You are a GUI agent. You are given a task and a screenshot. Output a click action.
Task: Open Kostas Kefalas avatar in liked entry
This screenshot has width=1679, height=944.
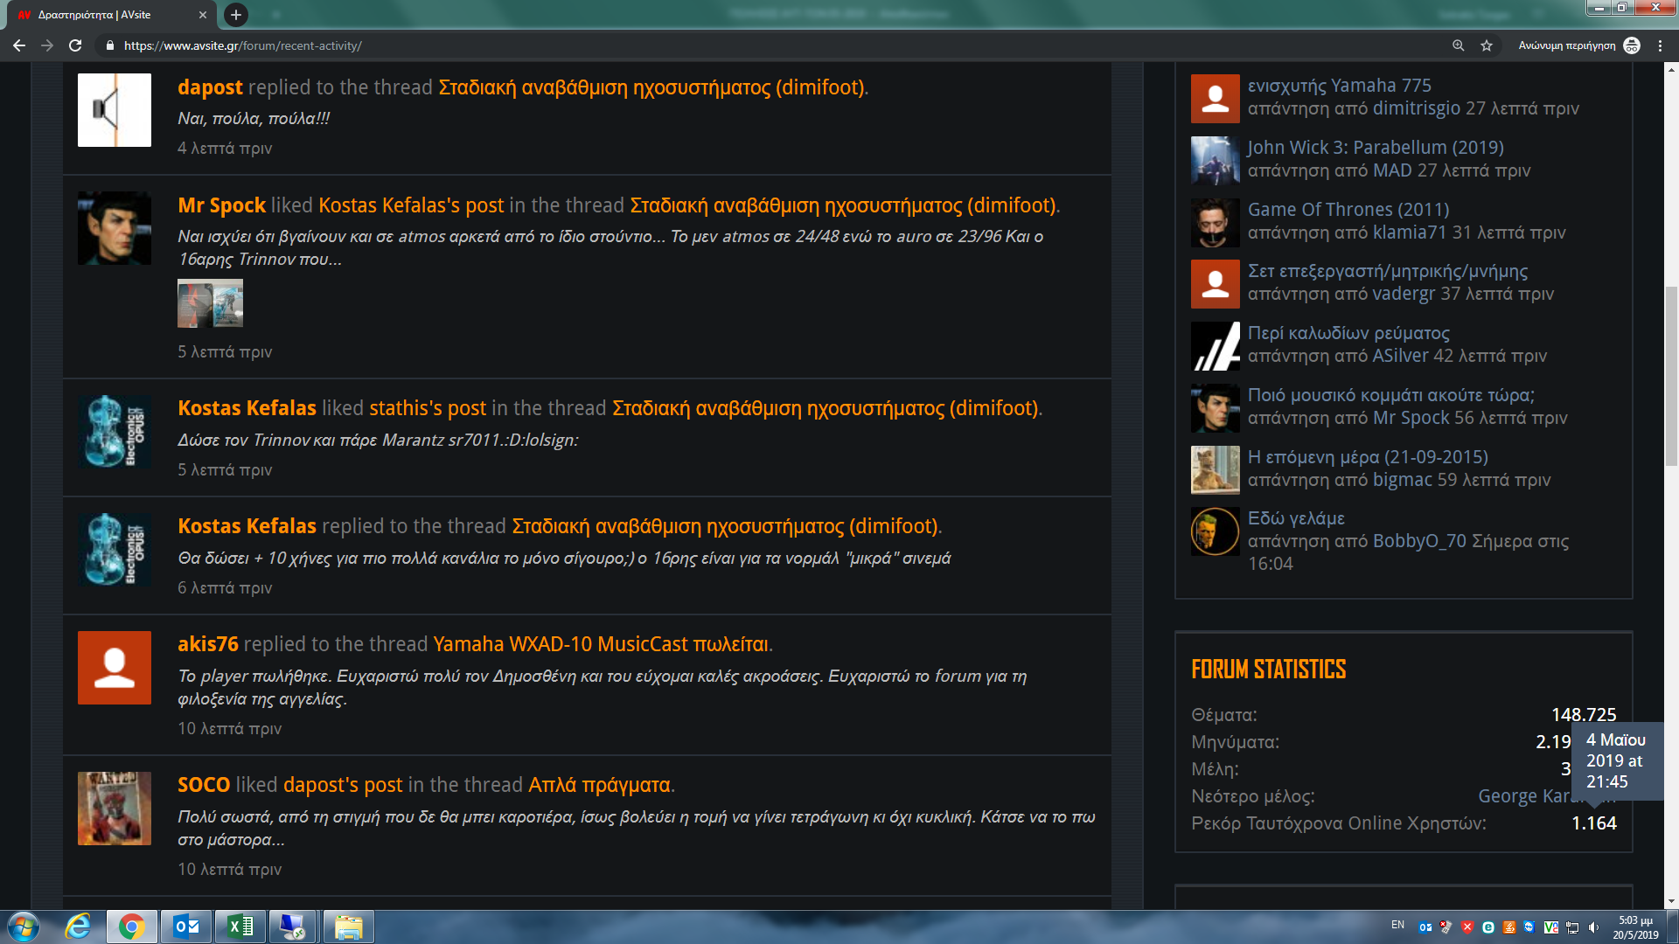click(x=115, y=432)
